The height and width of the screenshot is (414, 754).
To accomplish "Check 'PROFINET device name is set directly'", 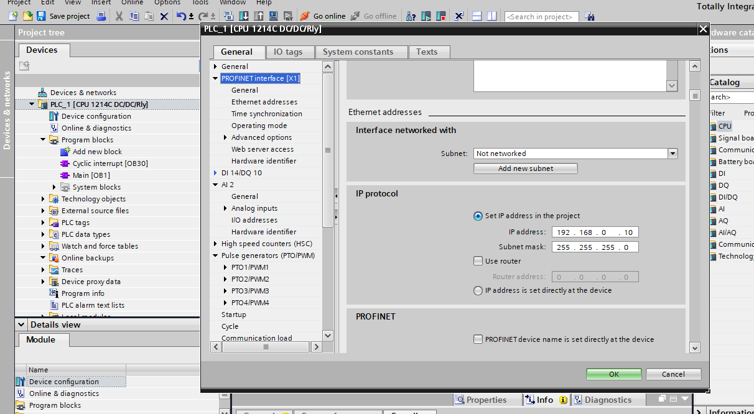I will [x=478, y=339].
